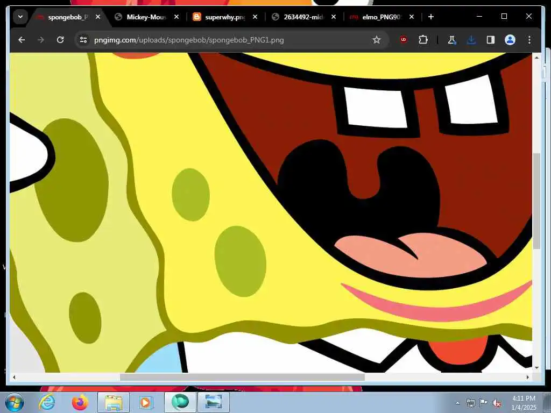Screen dimensions: 551x413
Task: Click the vertical scrollbar up arrow
Action: [536, 57]
